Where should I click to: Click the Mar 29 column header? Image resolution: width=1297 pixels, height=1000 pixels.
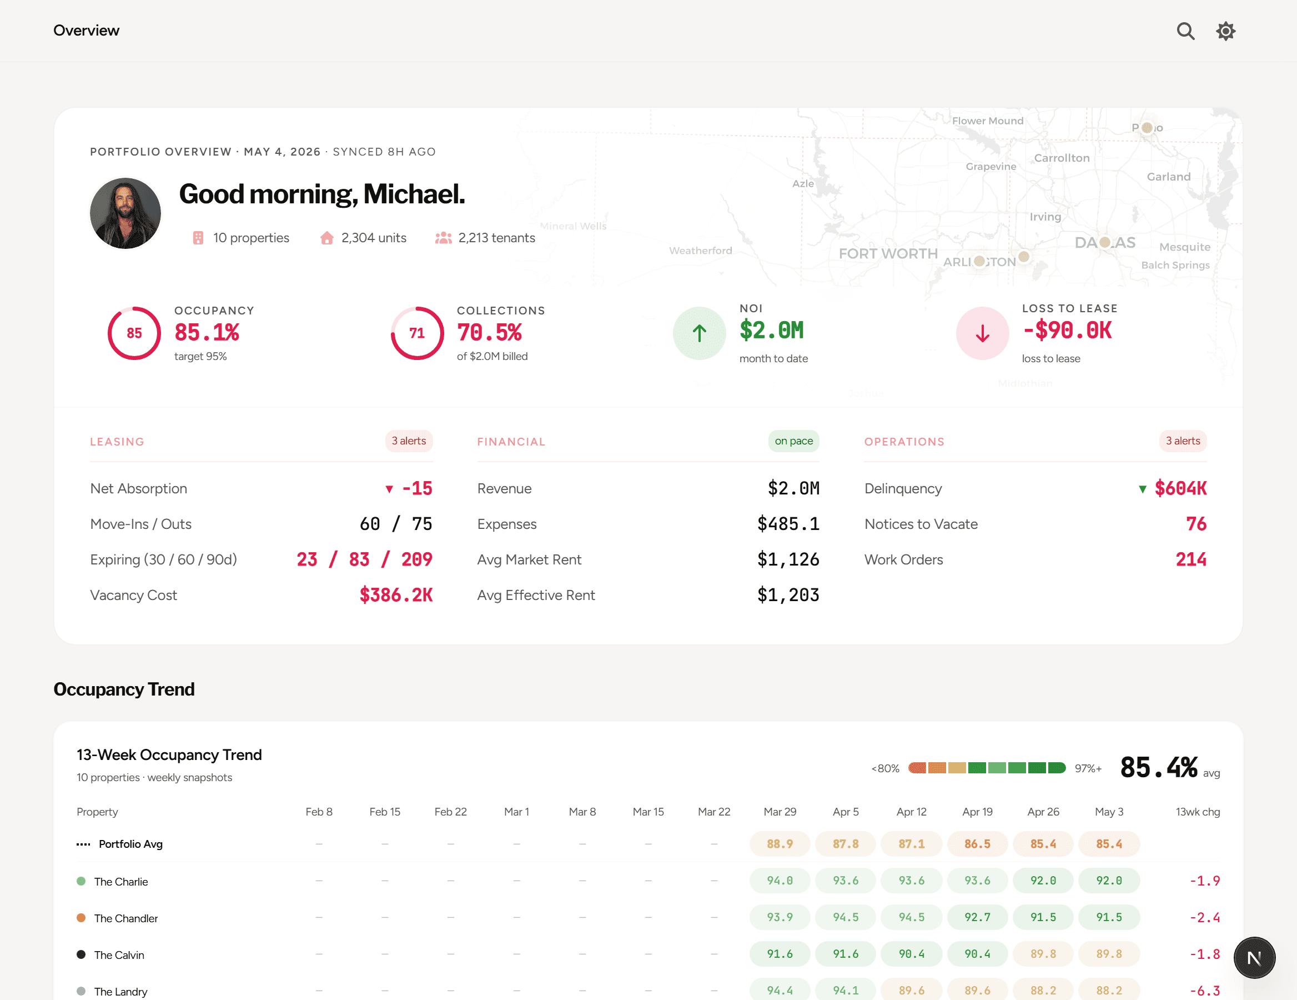point(780,812)
